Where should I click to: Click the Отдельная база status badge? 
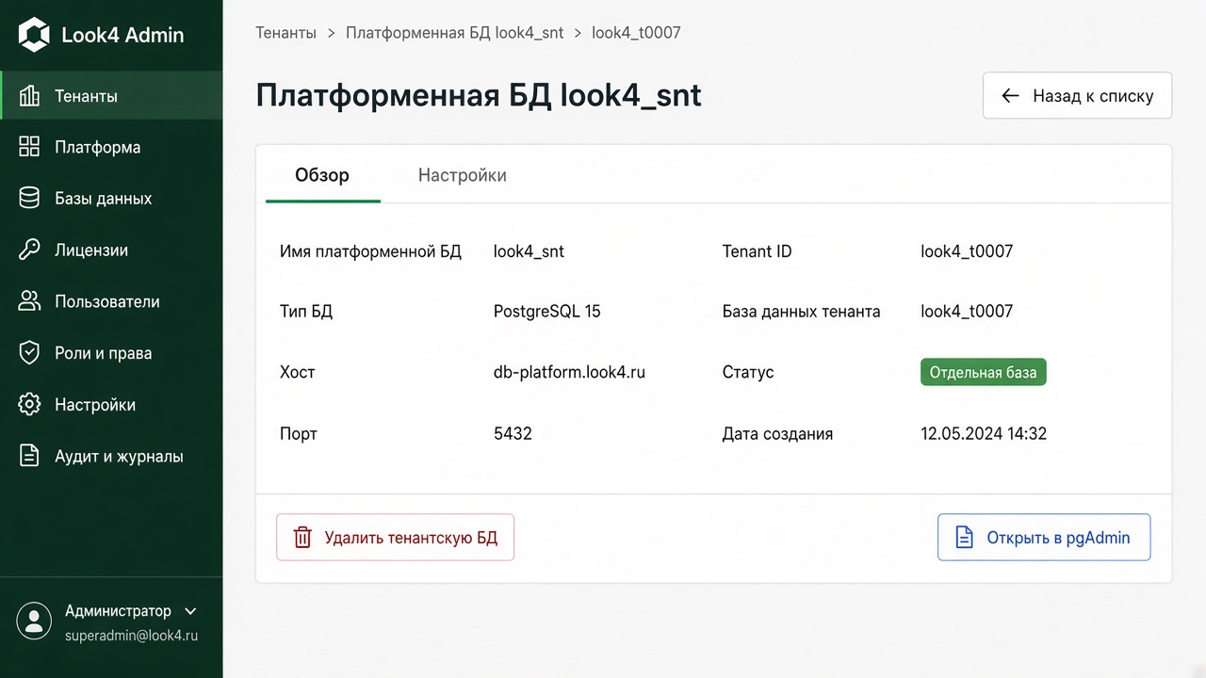984,372
